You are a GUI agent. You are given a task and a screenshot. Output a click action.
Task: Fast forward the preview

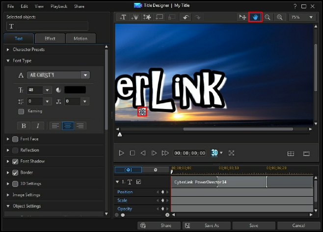tap(165, 153)
